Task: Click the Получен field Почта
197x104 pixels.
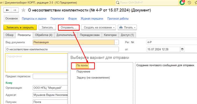Action: (x=50, y=102)
